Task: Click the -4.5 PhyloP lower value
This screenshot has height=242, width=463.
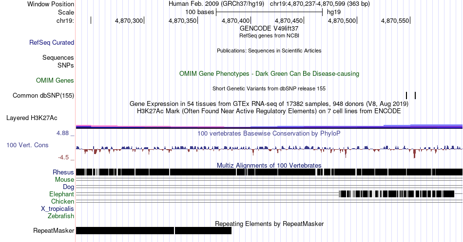Action: [63, 157]
